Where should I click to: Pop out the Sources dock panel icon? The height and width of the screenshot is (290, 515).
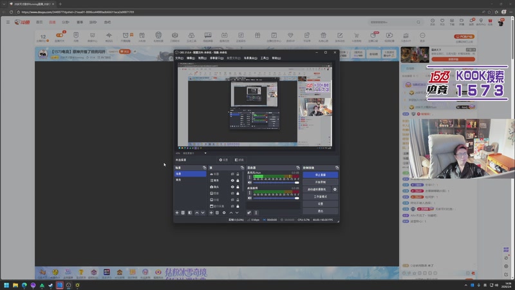pos(242,168)
